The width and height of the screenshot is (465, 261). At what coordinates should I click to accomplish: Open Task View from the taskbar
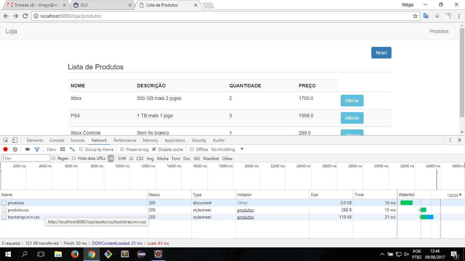(x=41, y=254)
